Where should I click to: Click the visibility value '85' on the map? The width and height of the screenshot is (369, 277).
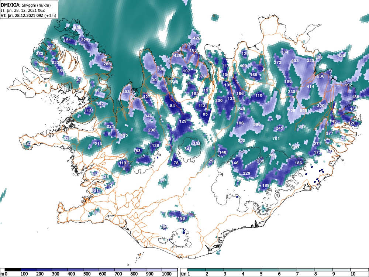click(205, 114)
